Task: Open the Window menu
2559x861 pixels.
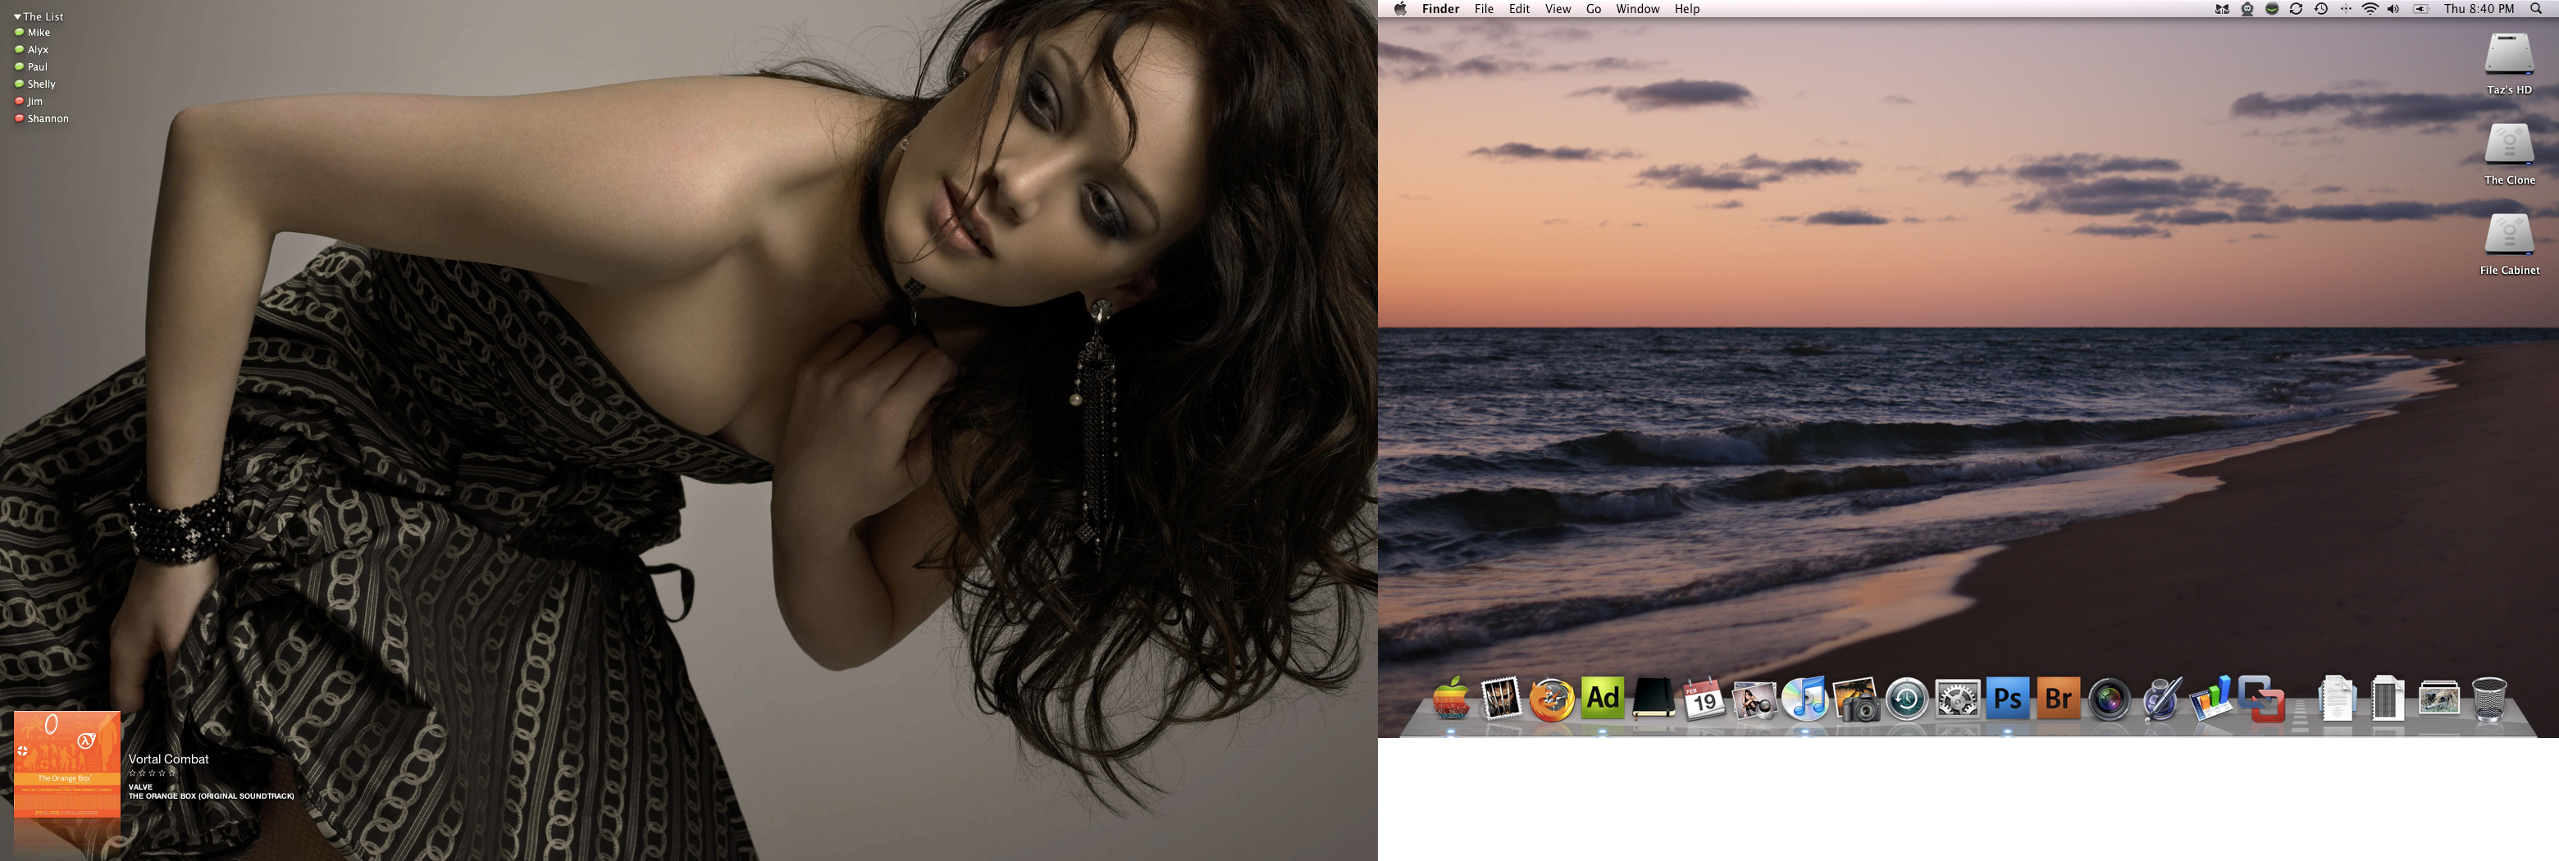Action: pos(1637,9)
